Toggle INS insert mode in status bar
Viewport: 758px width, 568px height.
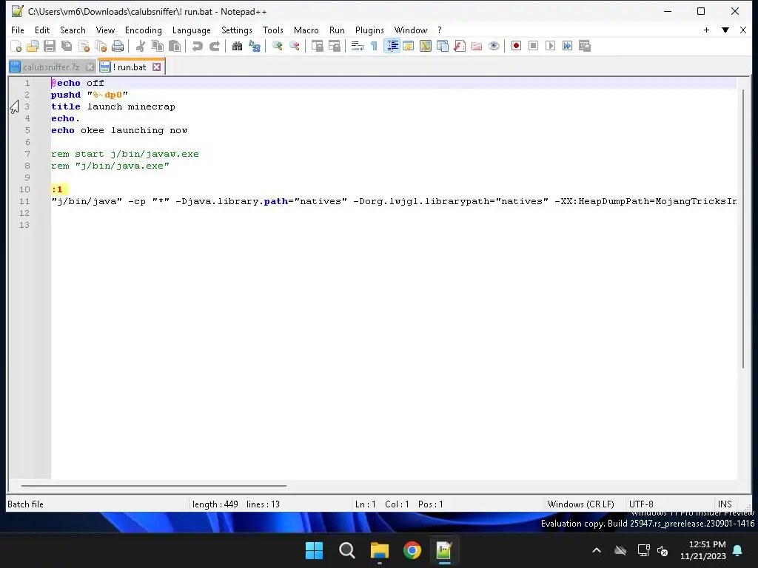(725, 504)
